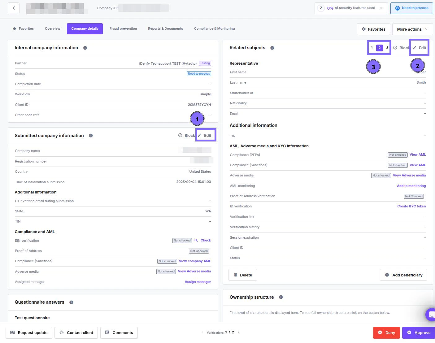Click State value WA
435x343 pixels.
click(x=208, y=211)
